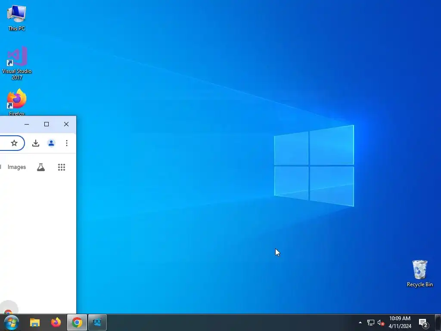441x331 pixels.
Task: Minimize the Chrome window
Action: pos(27,124)
